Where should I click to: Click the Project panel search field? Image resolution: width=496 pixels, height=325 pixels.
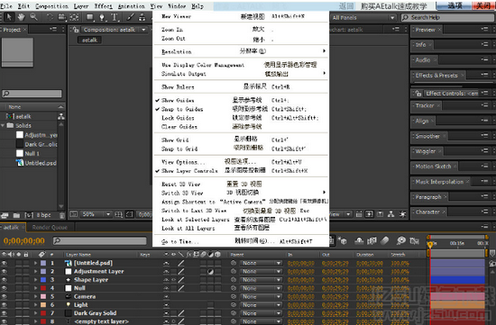(32, 94)
